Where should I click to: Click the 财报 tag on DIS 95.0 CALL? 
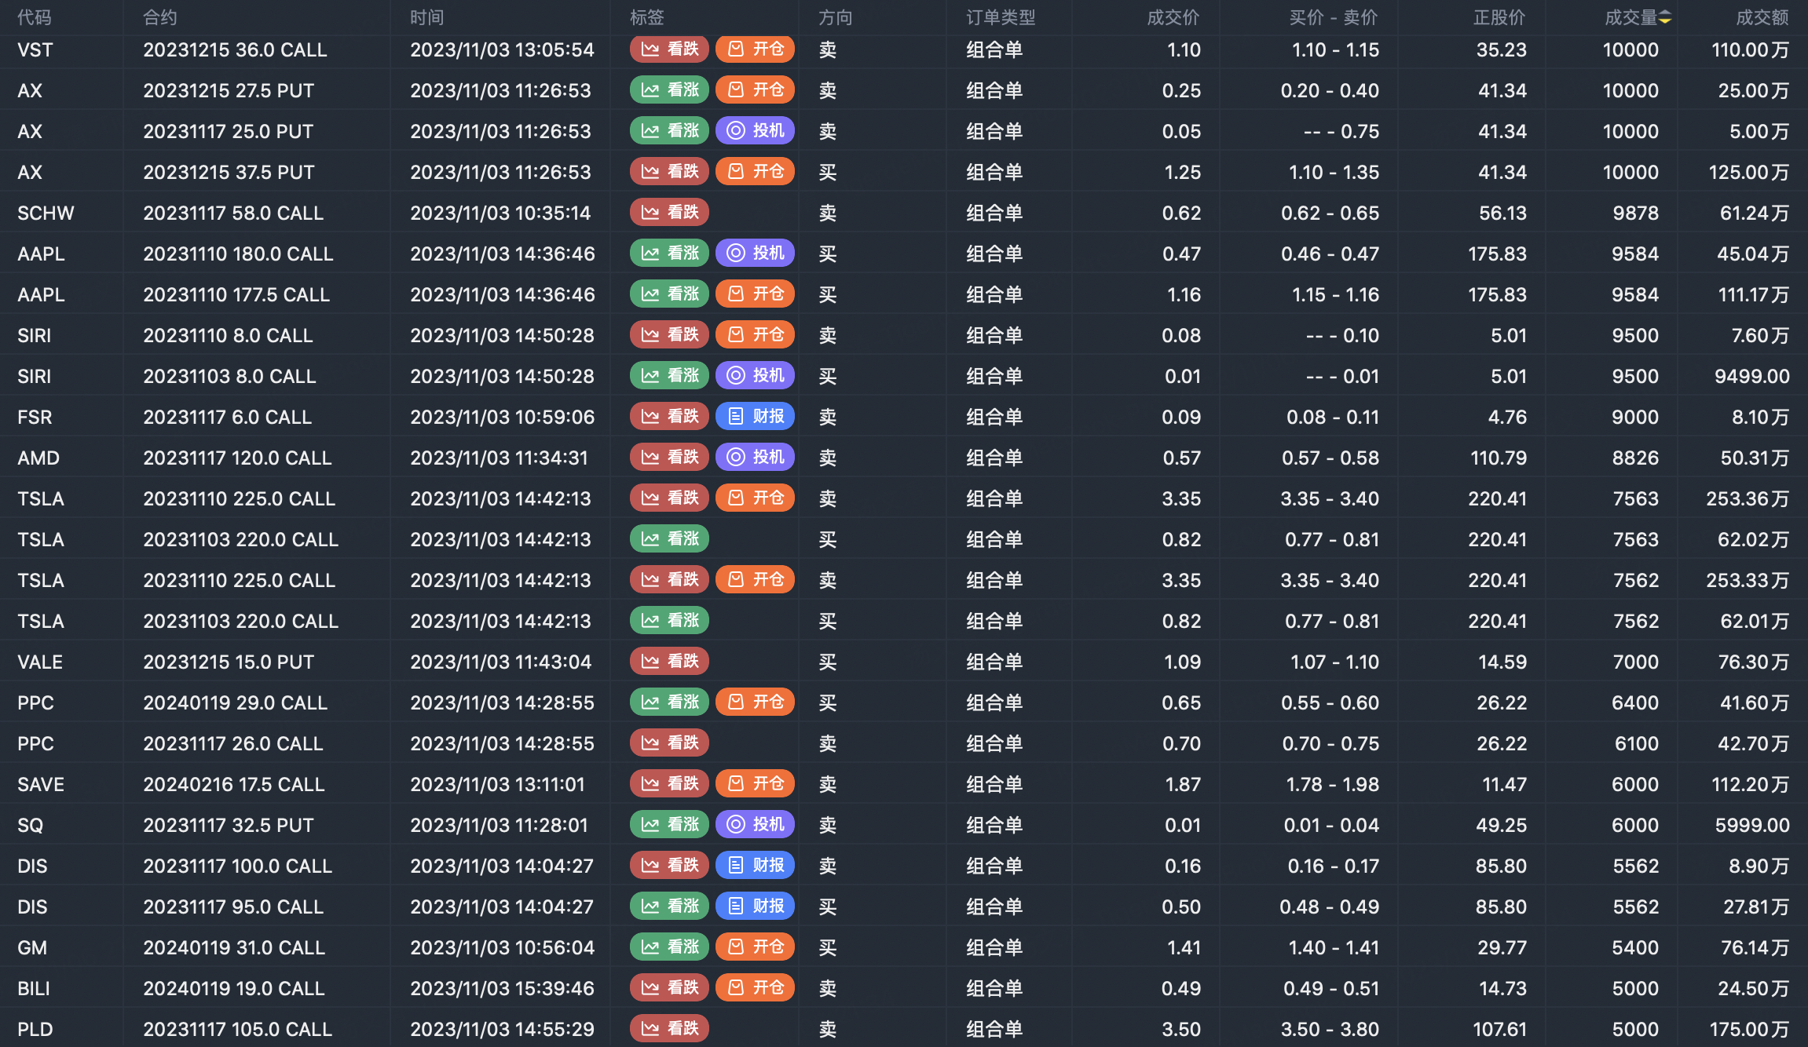point(755,907)
